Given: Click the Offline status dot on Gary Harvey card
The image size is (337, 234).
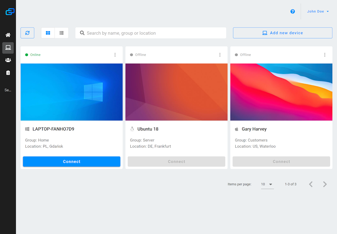Looking at the screenshot, I should [x=236, y=55].
